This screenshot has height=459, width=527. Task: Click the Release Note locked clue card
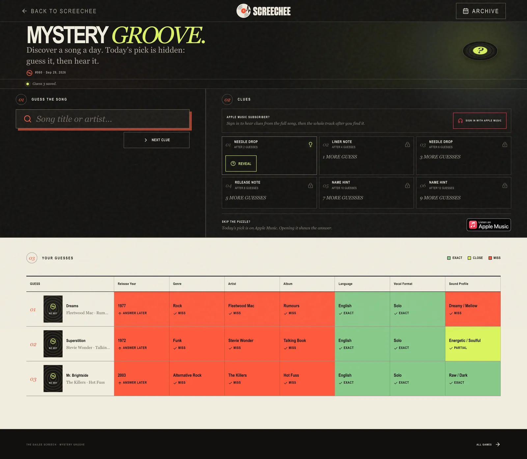269,193
